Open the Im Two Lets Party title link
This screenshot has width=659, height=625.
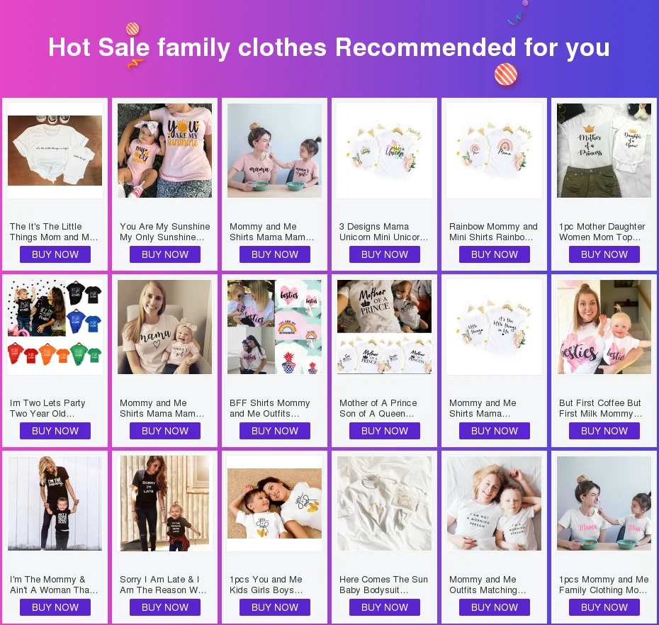tap(47, 408)
